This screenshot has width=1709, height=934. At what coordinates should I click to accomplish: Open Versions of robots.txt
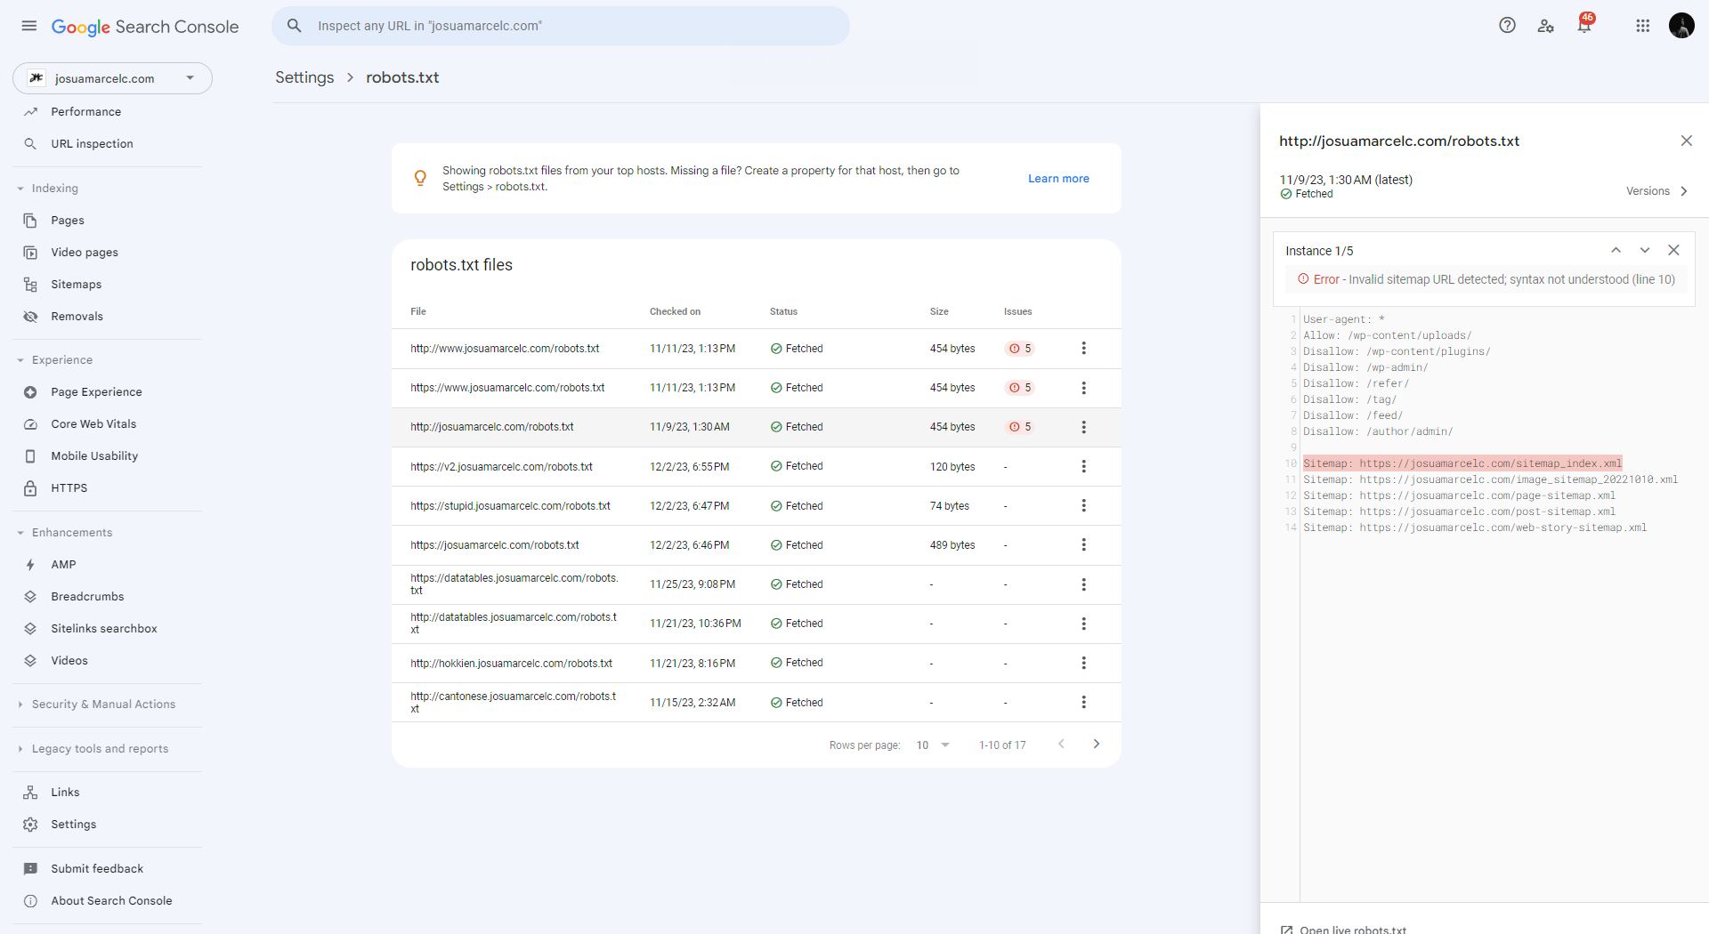pyautogui.click(x=1656, y=191)
